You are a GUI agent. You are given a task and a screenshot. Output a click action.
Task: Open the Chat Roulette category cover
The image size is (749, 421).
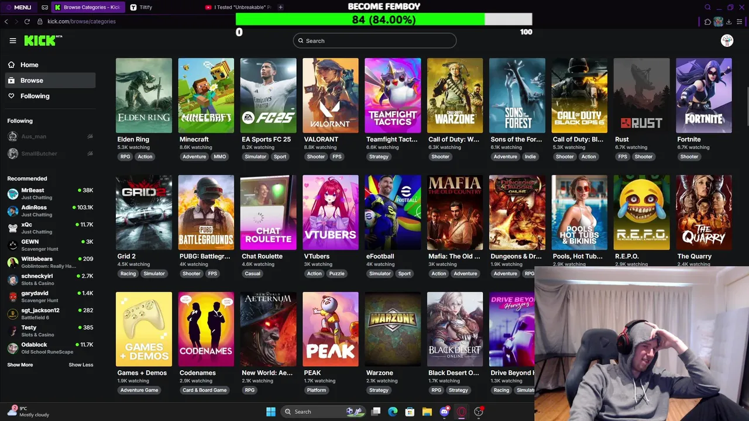[268, 212]
